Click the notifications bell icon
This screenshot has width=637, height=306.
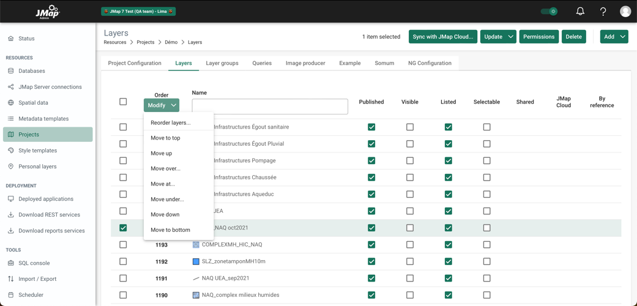coord(580,11)
